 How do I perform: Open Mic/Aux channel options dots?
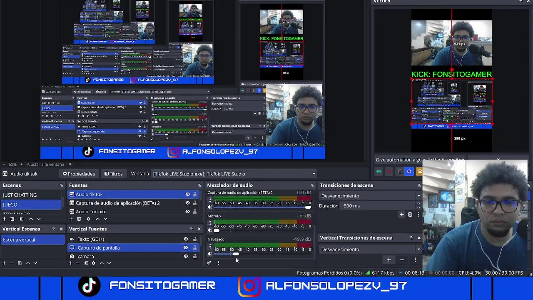click(210, 224)
